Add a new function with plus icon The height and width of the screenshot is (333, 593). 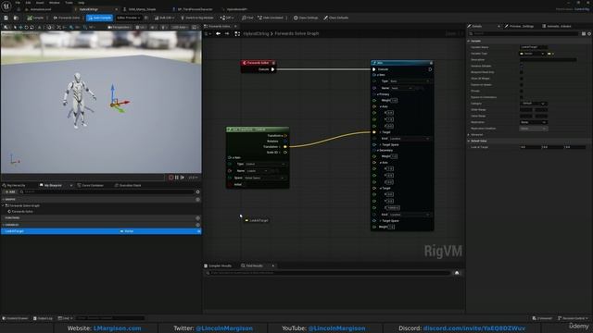(x=197, y=218)
